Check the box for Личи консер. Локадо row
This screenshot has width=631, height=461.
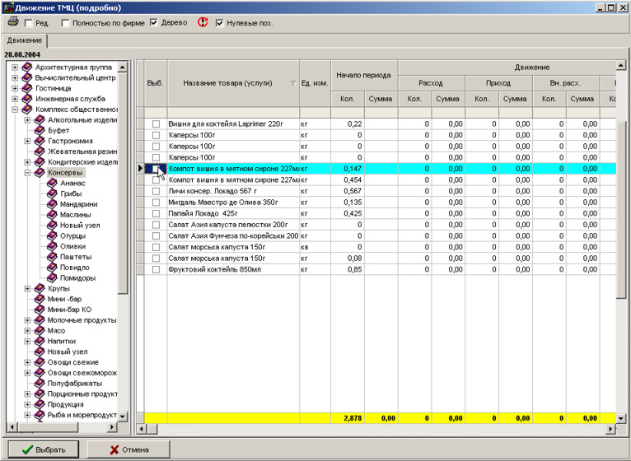coord(156,190)
